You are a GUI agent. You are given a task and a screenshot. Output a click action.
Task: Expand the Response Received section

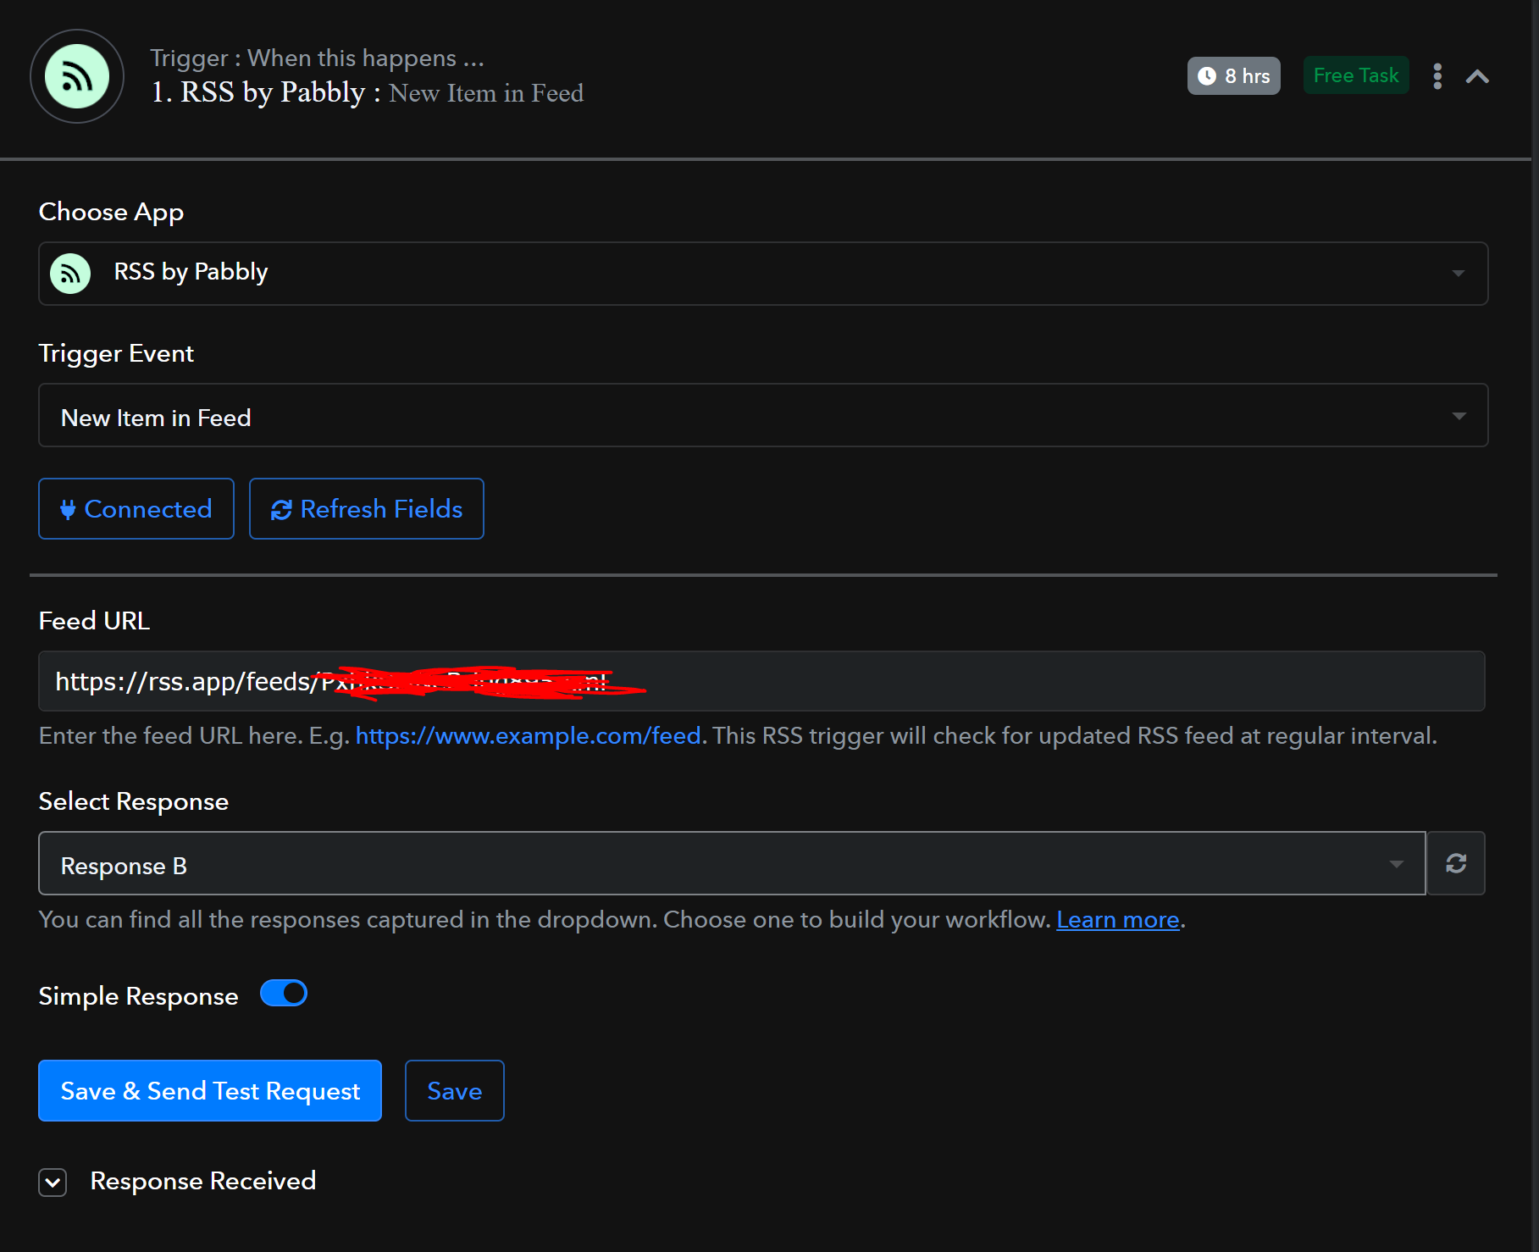(x=53, y=1182)
